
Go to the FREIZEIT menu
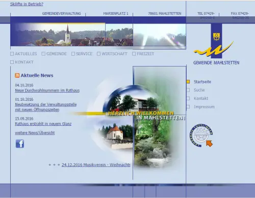click(143, 54)
